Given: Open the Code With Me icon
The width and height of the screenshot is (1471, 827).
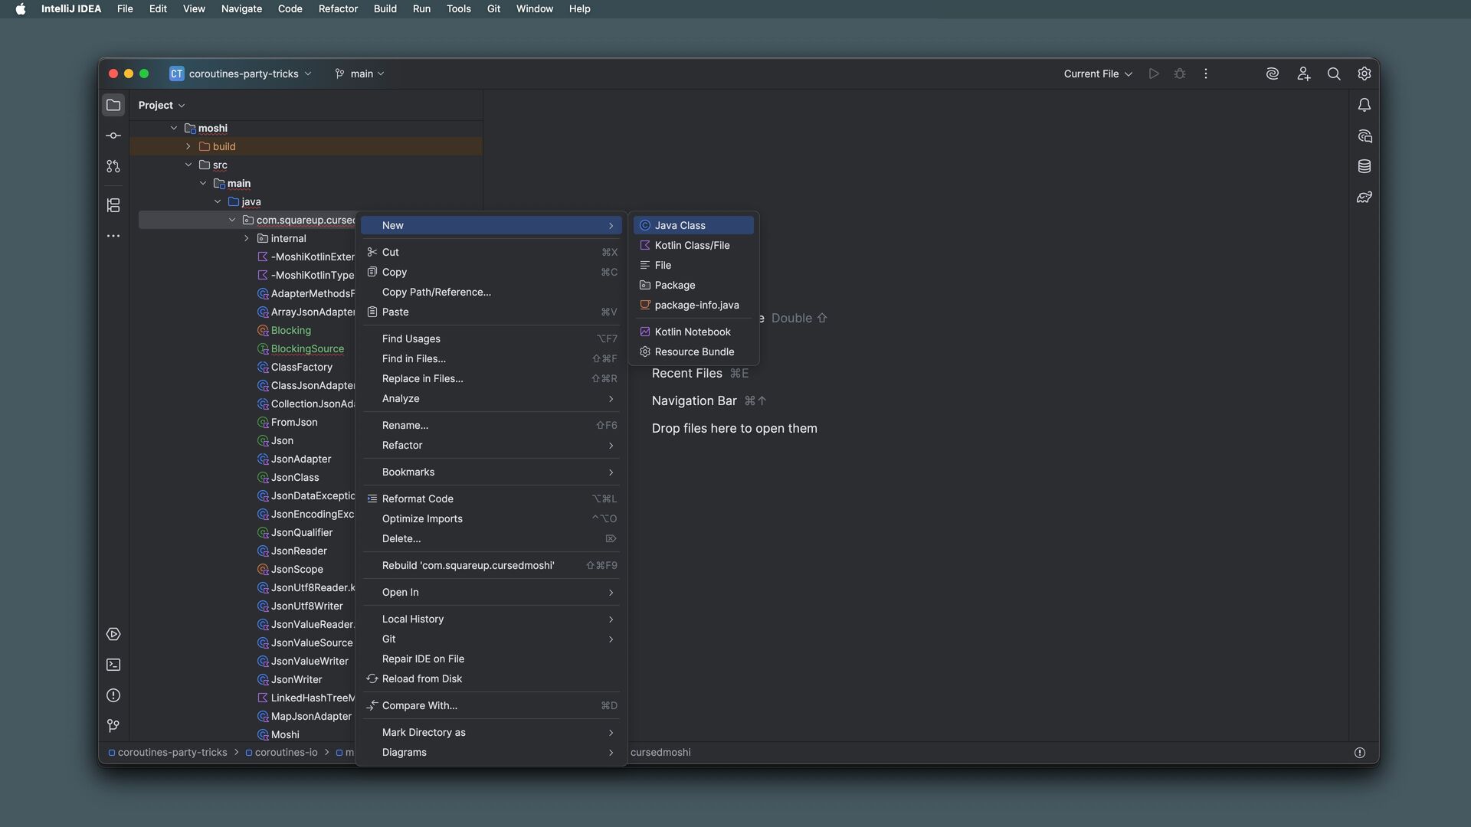Looking at the screenshot, I should (x=1303, y=74).
